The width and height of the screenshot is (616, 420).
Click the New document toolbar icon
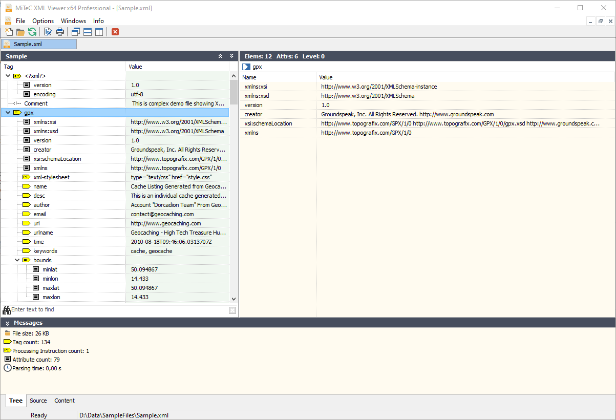(x=9, y=32)
